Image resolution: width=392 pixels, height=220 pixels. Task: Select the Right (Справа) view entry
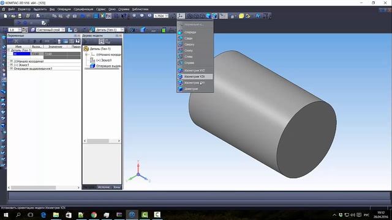click(195, 63)
